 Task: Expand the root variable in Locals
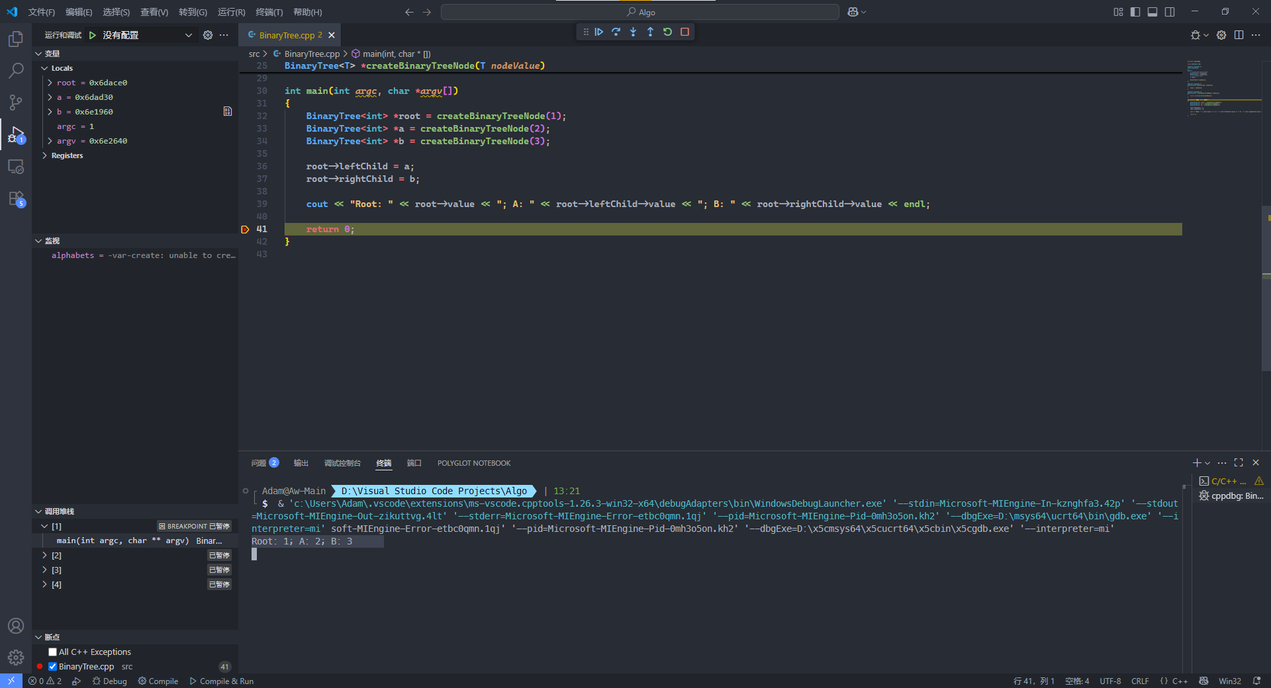pos(50,83)
